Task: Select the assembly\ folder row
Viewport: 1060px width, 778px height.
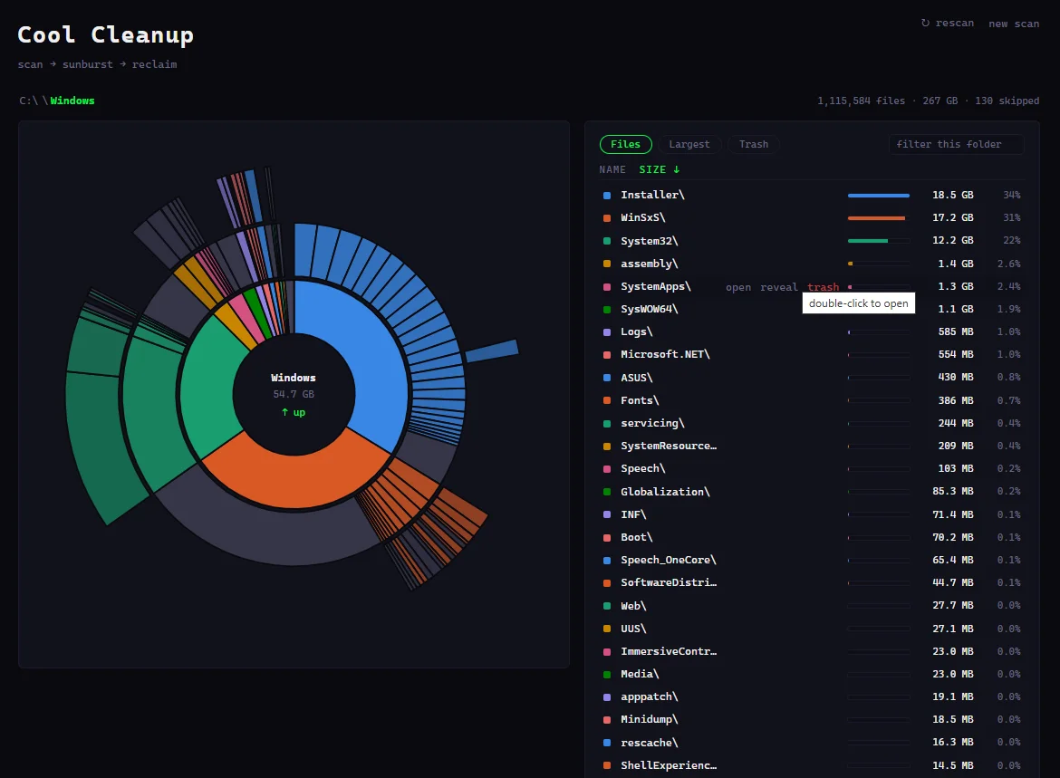Action: (x=811, y=264)
